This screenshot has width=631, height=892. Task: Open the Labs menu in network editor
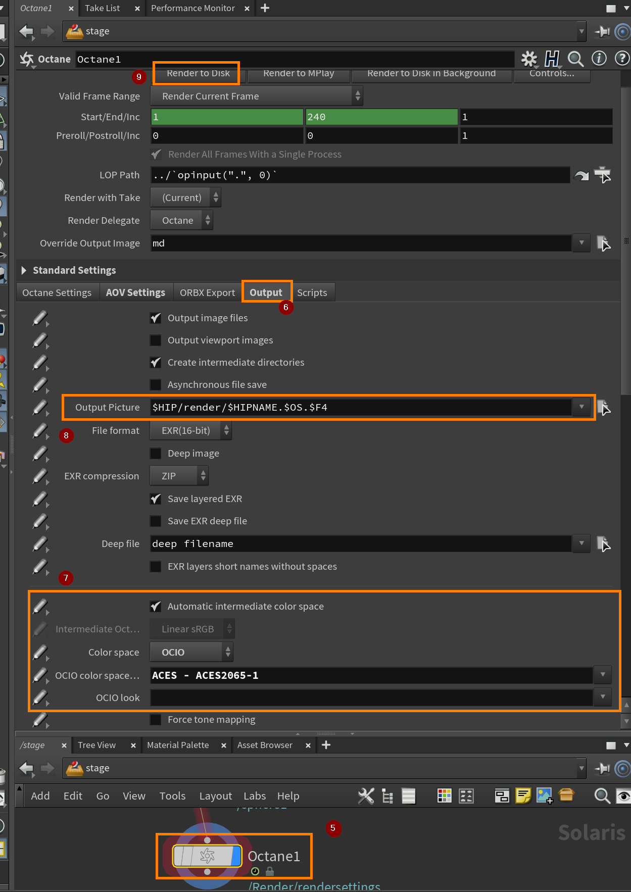(x=255, y=796)
